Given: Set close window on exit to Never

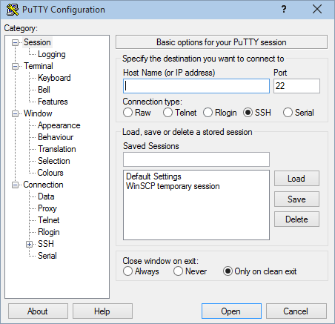Looking at the screenshot, I should [178, 271].
